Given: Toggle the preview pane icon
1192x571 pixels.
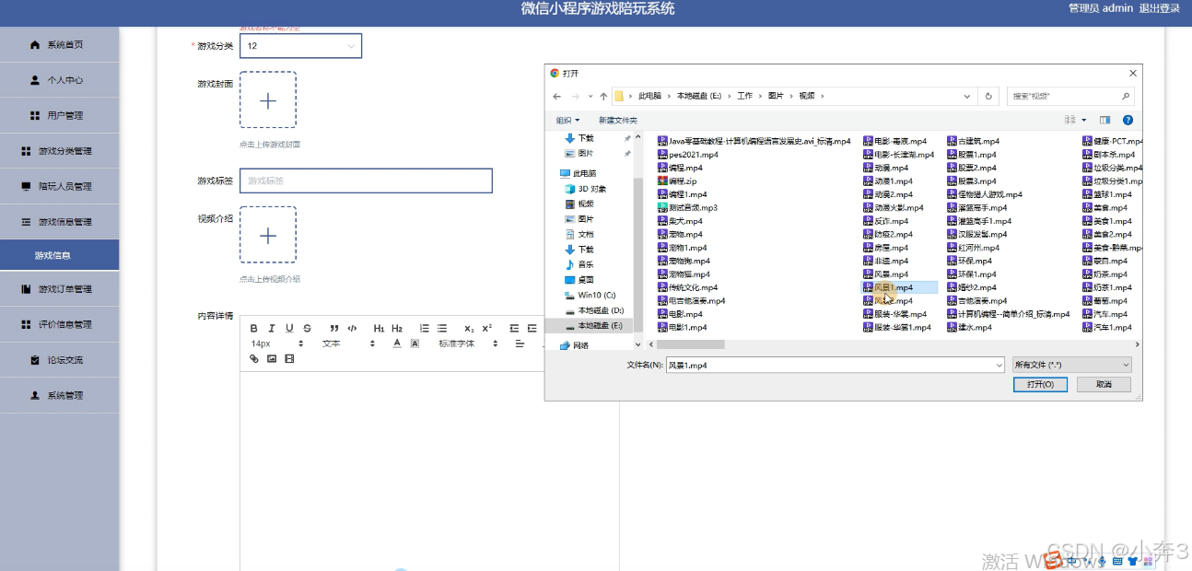Looking at the screenshot, I should (1104, 120).
